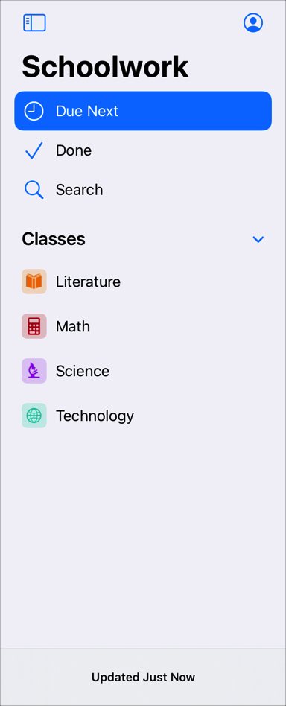Select the Science class label
Image resolution: width=286 pixels, height=706 pixels.
pos(83,371)
